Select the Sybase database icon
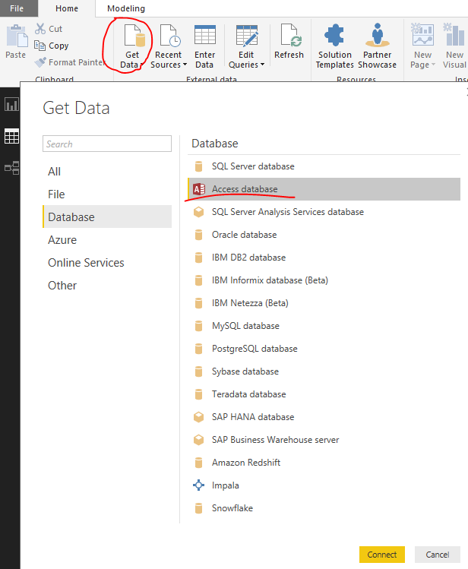The width and height of the screenshot is (468, 569). pyautogui.click(x=198, y=371)
